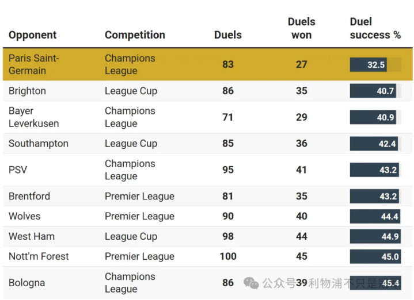
Task: Sort by the Duels column header
Action: [228, 35]
